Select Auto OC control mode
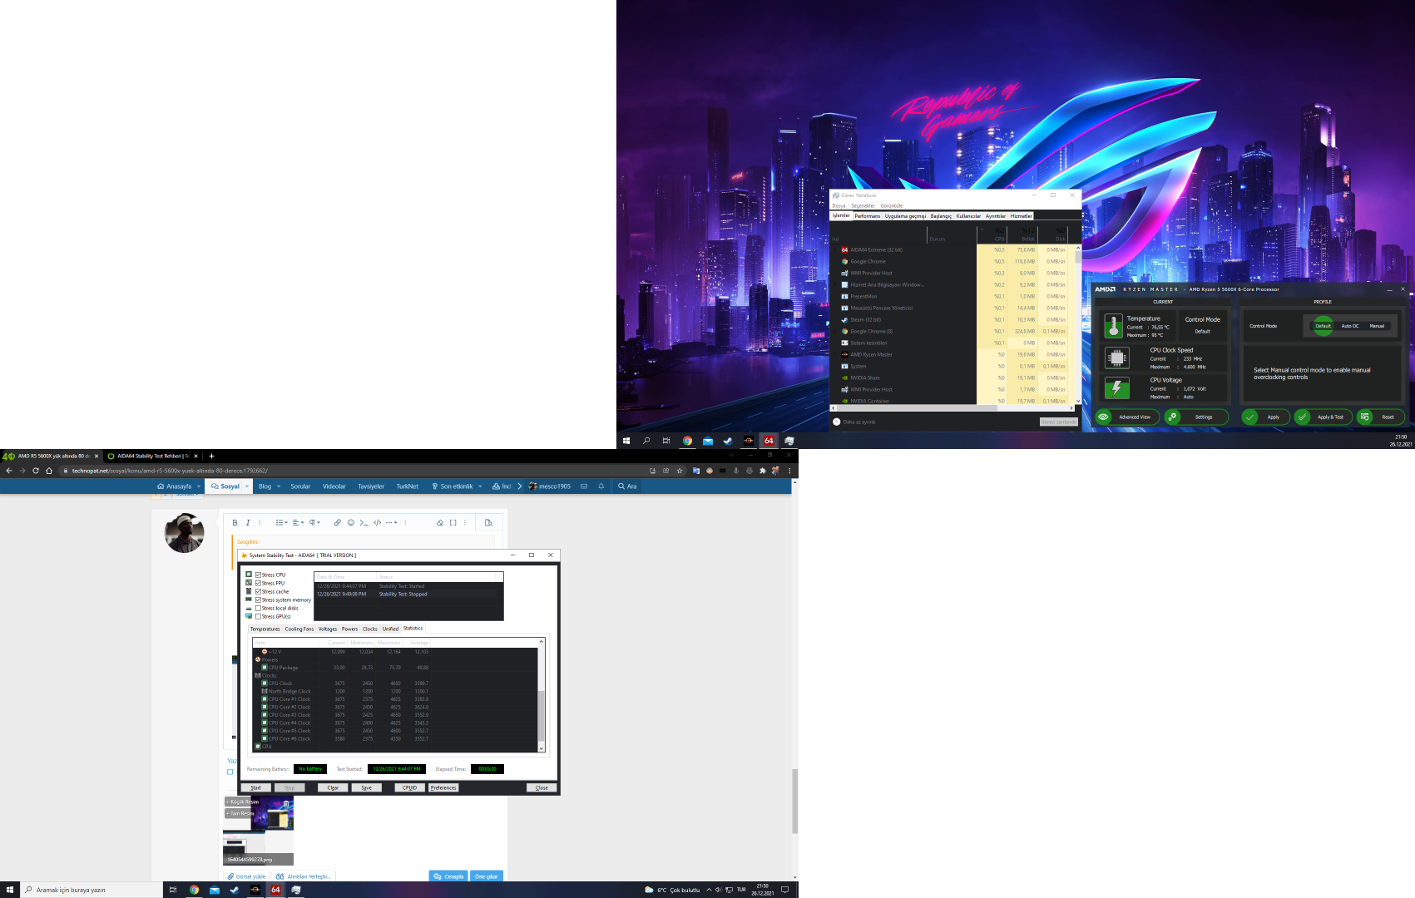 coord(1350,326)
